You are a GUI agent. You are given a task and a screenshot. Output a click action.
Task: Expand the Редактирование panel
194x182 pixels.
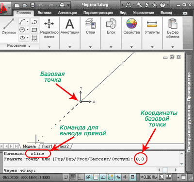49,47
